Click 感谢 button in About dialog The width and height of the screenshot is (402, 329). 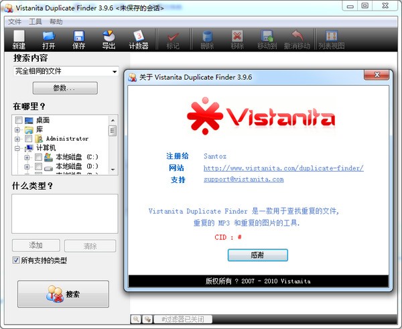[x=258, y=255]
